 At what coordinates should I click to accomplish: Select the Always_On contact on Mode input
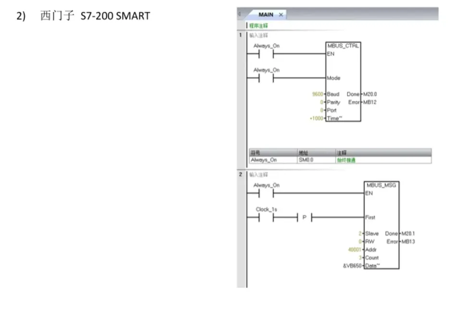tap(266, 78)
